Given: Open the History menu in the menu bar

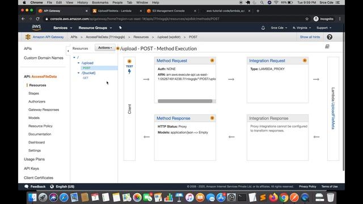Looking at the screenshot, I should (82, 2).
